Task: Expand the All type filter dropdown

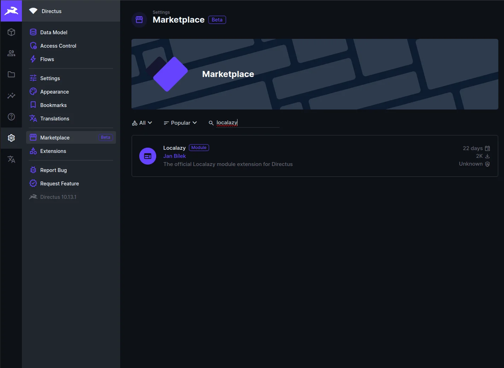Action: point(142,123)
